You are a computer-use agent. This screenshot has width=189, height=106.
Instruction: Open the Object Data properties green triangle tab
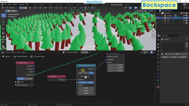(158, 84)
